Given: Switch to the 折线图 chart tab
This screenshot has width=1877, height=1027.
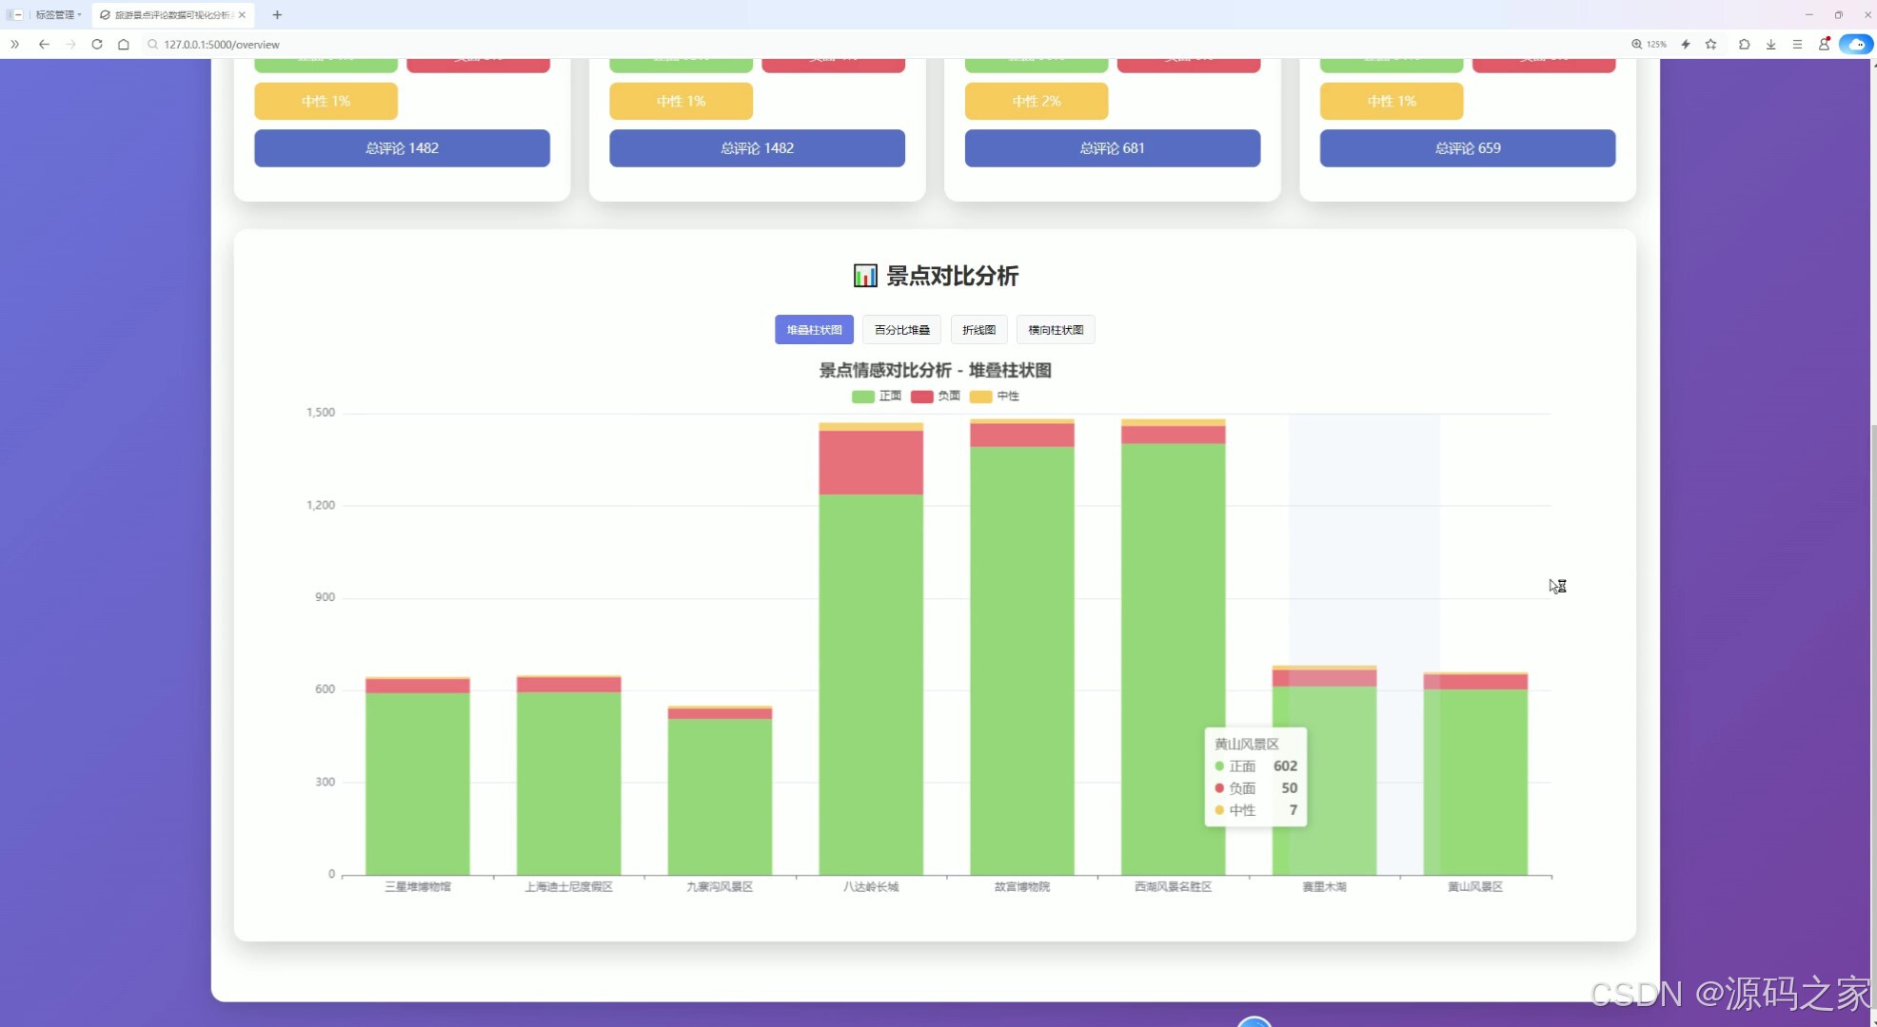Looking at the screenshot, I should (978, 330).
